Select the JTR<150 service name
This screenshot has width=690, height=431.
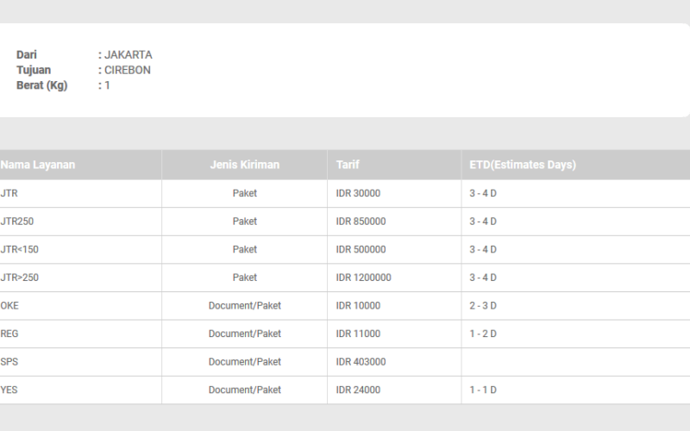point(19,249)
